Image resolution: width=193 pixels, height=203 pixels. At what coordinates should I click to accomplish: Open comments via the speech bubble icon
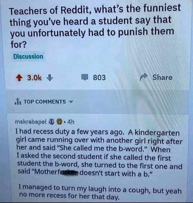(x=85, y=77)
